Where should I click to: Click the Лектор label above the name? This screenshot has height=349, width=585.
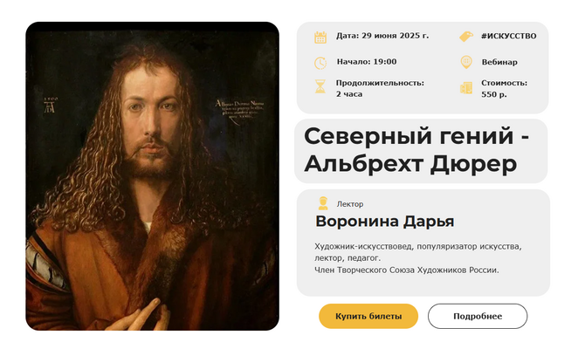(x=349, y=203)
